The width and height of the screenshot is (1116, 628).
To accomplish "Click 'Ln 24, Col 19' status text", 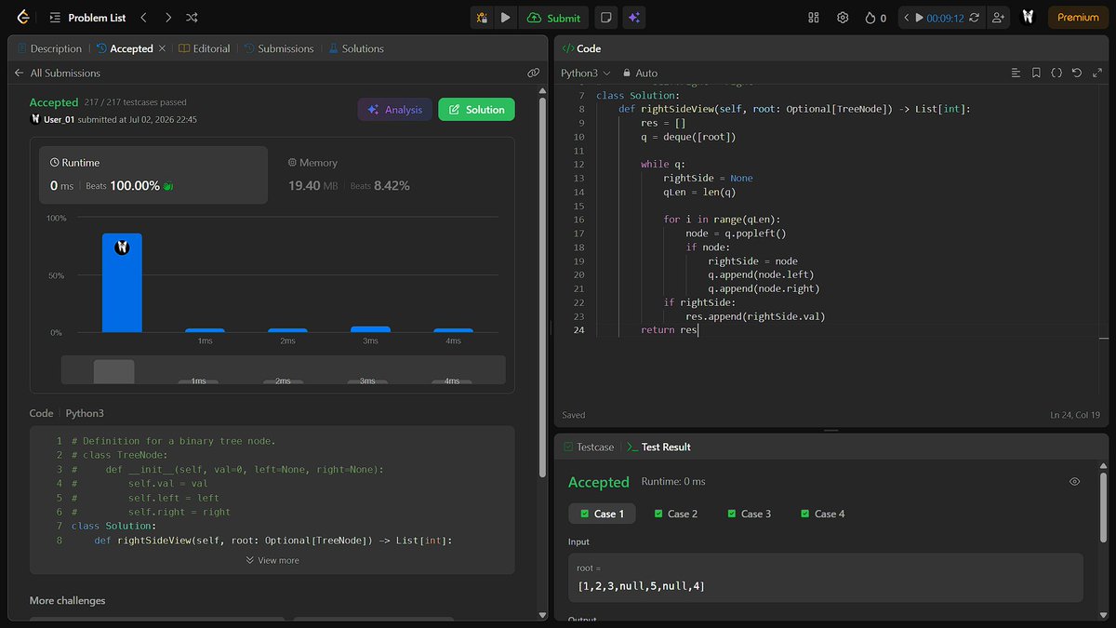I will pyautogui.click(x=1074, y=415).
